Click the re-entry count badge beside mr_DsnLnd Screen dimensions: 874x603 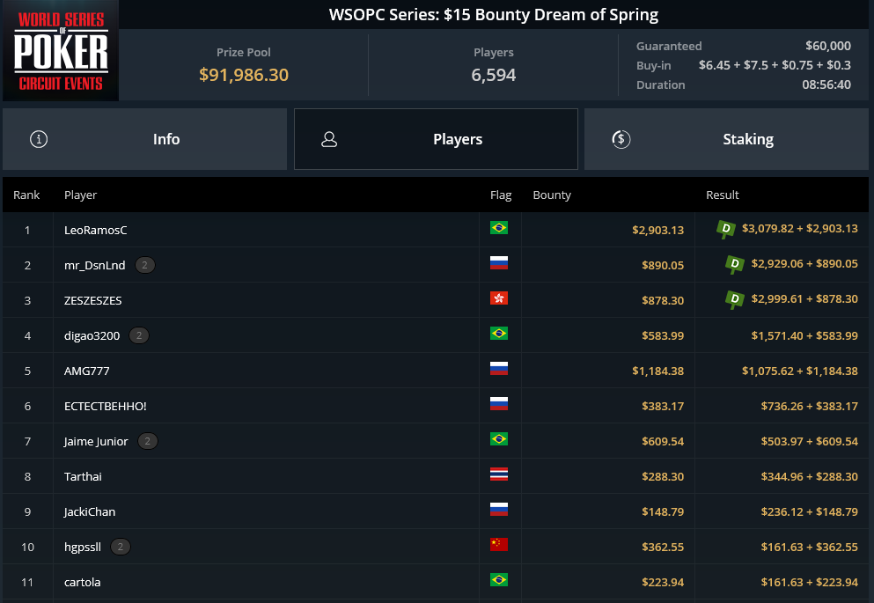(x=145, y=265)
